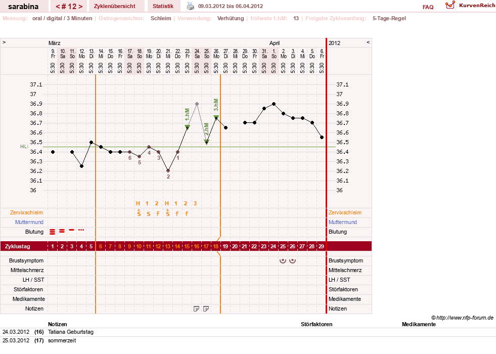
Task: Click the 9. Fr date column header
Action: click(53, 54)
